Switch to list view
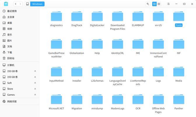 click(x=159, y=4)
